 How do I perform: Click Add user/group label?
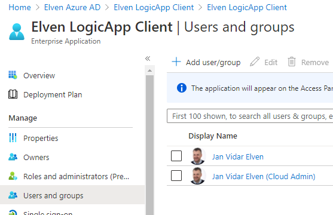coord(213,62)
